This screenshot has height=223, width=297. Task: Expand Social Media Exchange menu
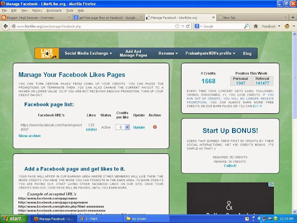click(88, 53)
